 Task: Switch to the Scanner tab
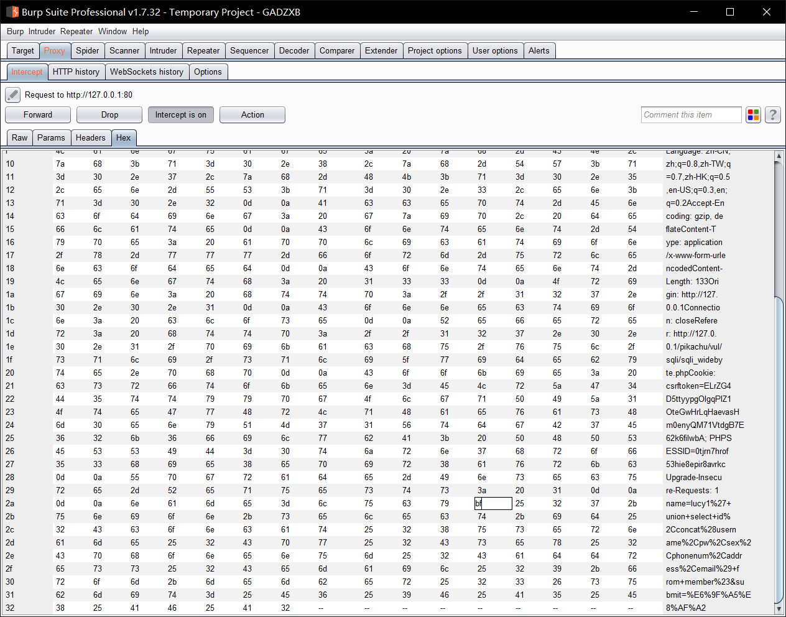point(124,50)
